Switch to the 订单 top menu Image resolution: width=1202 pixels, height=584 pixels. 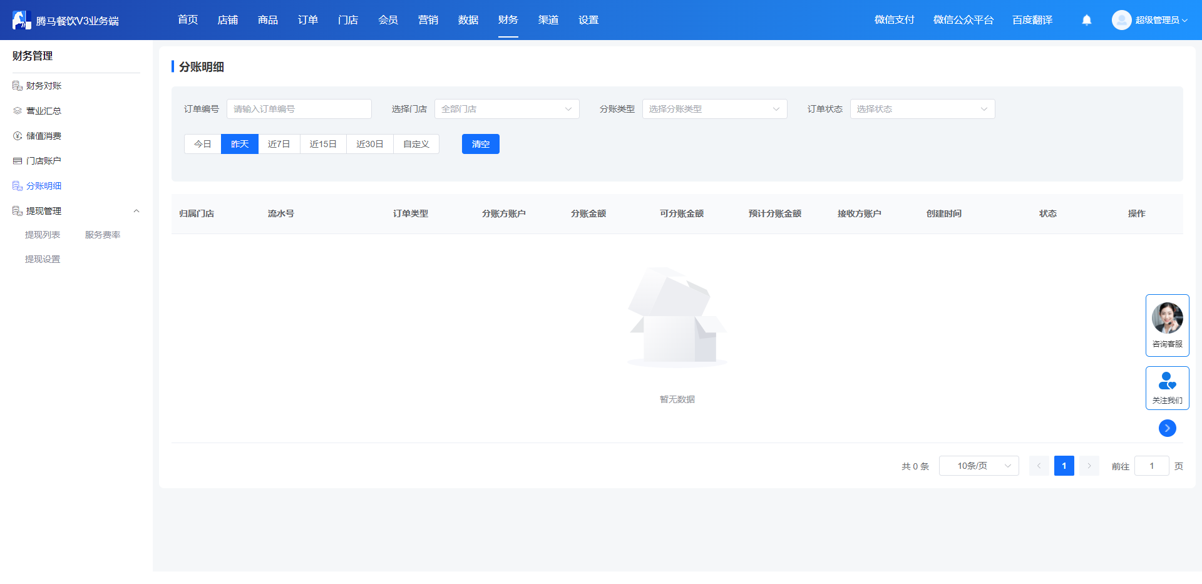pos(308,20)
